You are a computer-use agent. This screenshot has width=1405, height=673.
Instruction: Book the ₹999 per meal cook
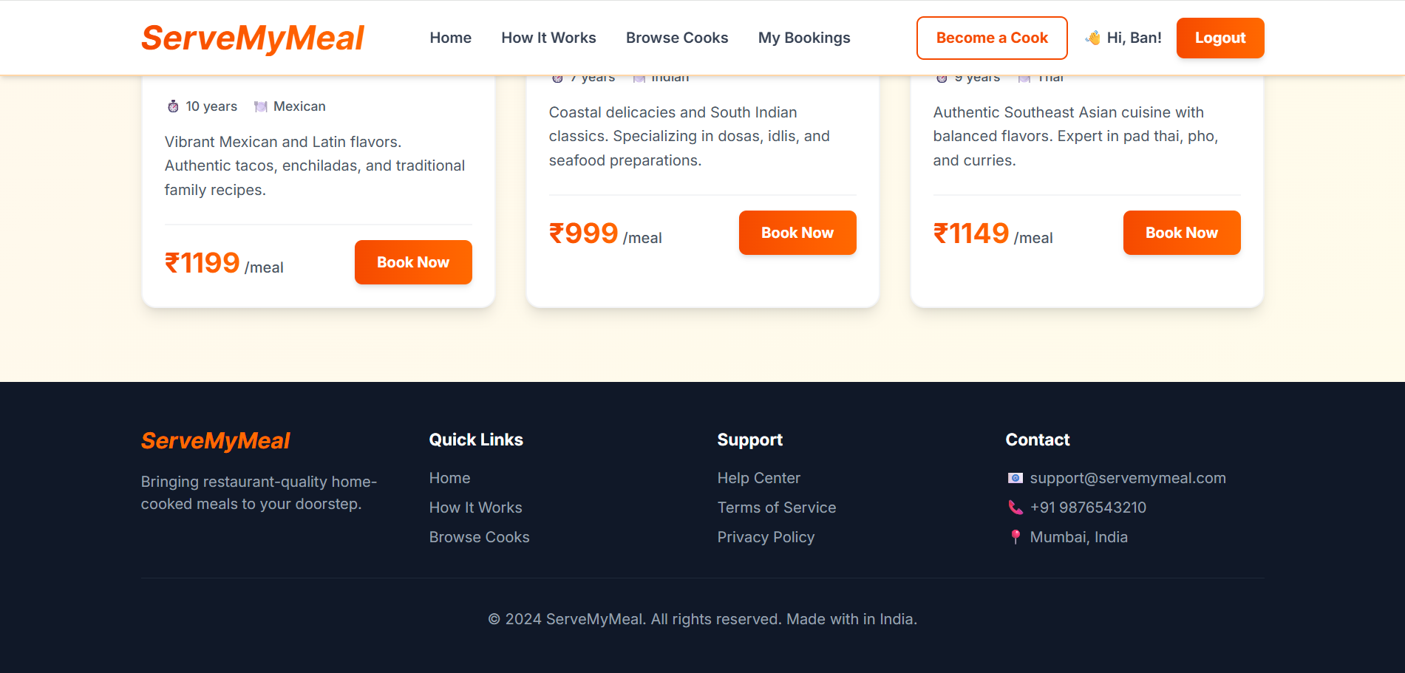(x=797, y=233)
